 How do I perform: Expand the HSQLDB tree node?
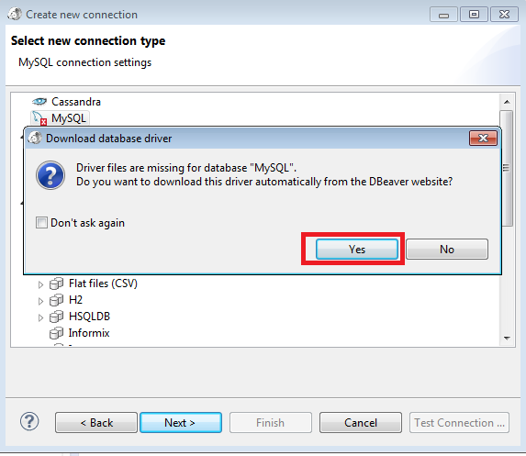[x=40, y=317]
